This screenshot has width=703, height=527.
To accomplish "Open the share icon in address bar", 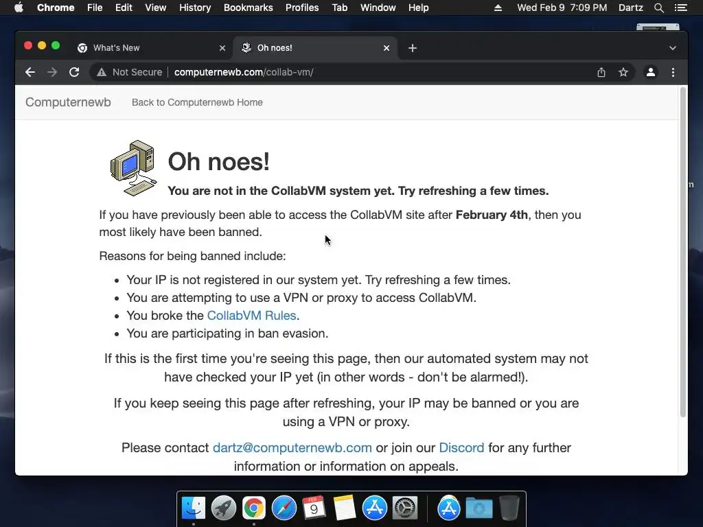I will 601,72.
